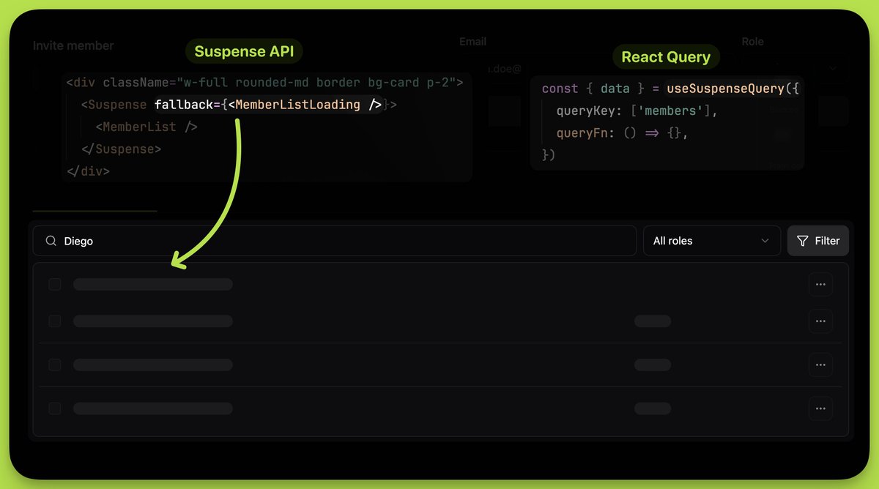The width and height of the screenshot is (879, 489).
Task: Click the chevron arrow in the All roles selector
Action: [765, 241]
